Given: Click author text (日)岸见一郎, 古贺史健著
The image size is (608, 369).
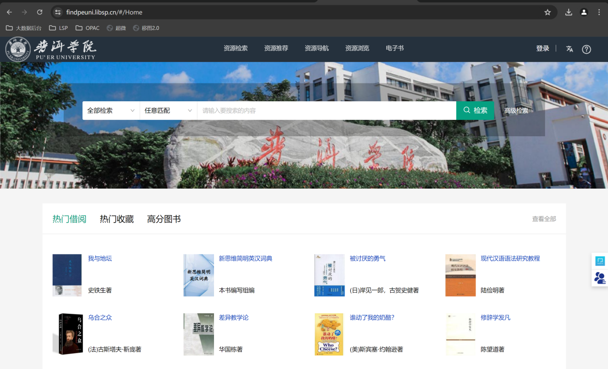Looking at the screenshot, I should (x=384, y=290).
